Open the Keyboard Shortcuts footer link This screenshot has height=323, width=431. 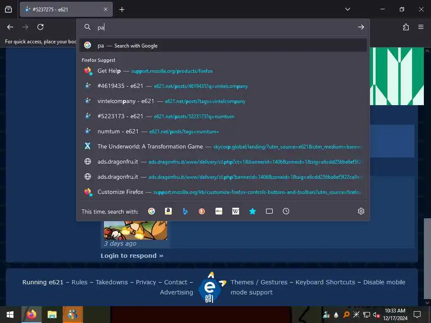(325, 282)
